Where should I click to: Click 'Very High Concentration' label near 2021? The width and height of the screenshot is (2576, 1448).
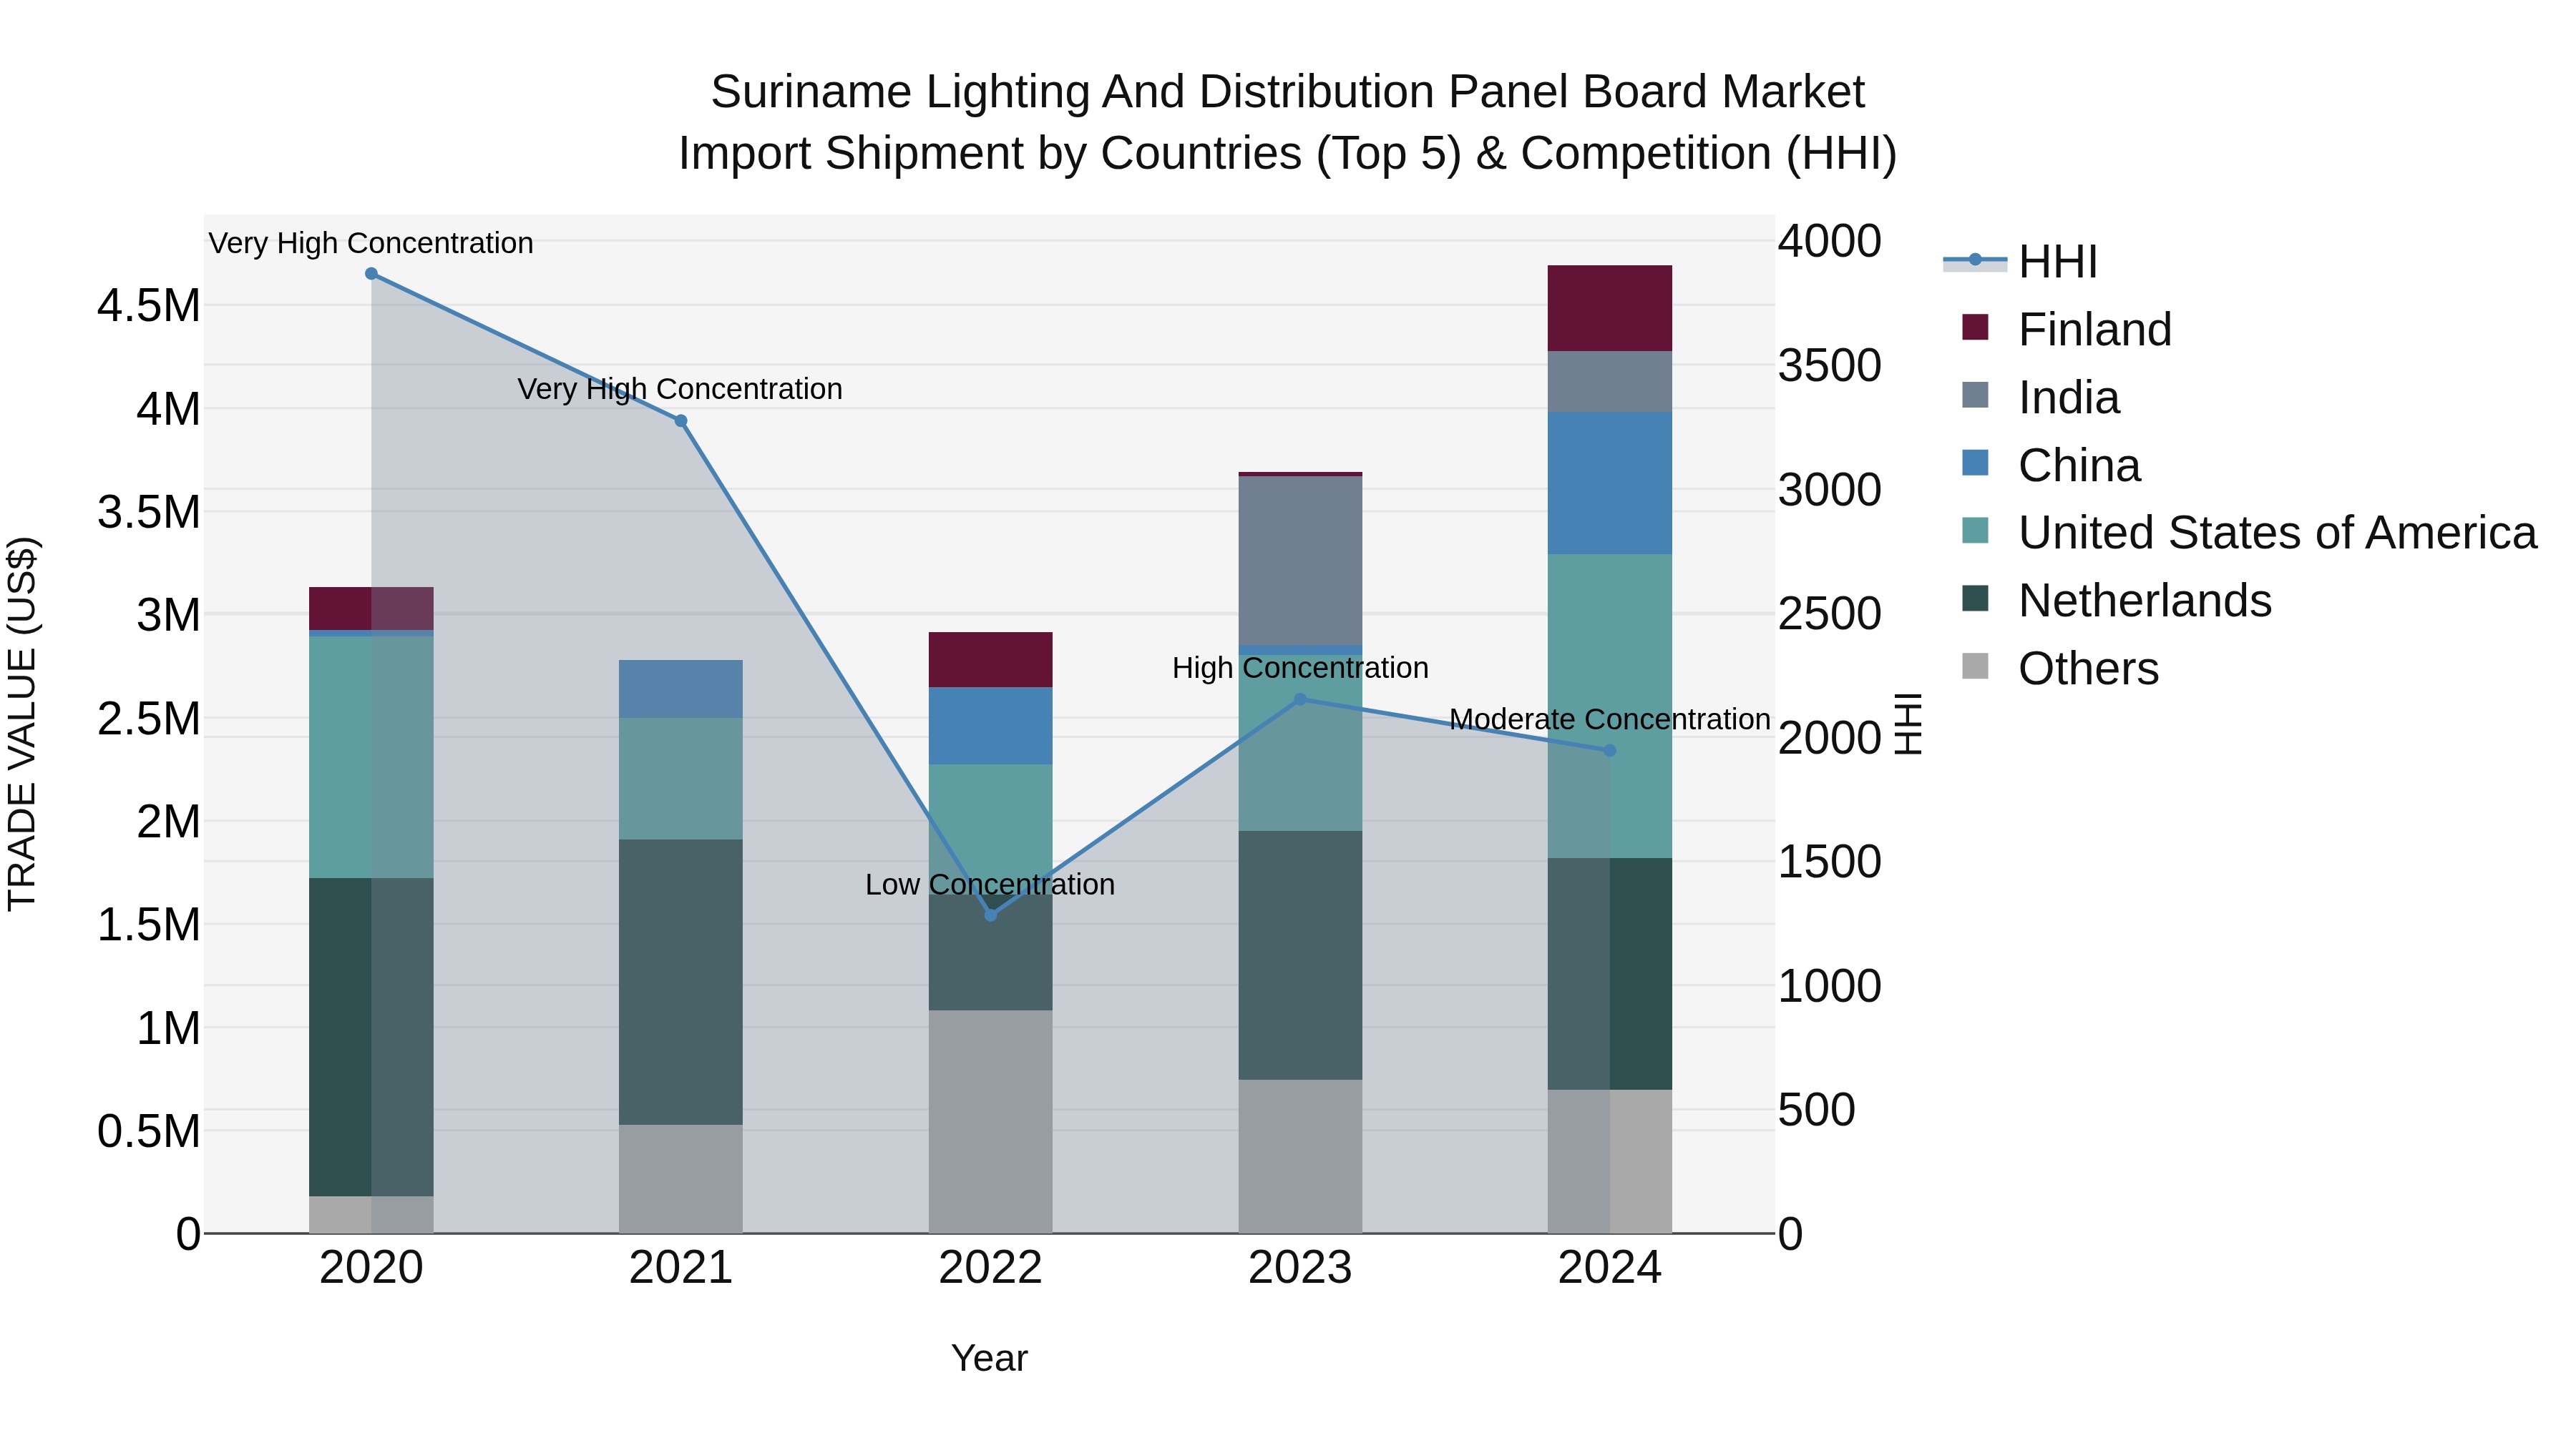click(680, 389)
